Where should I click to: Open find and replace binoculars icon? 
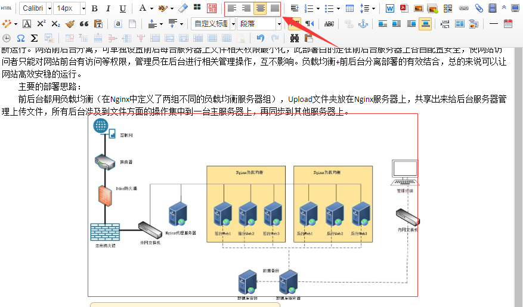pos(294,38)
